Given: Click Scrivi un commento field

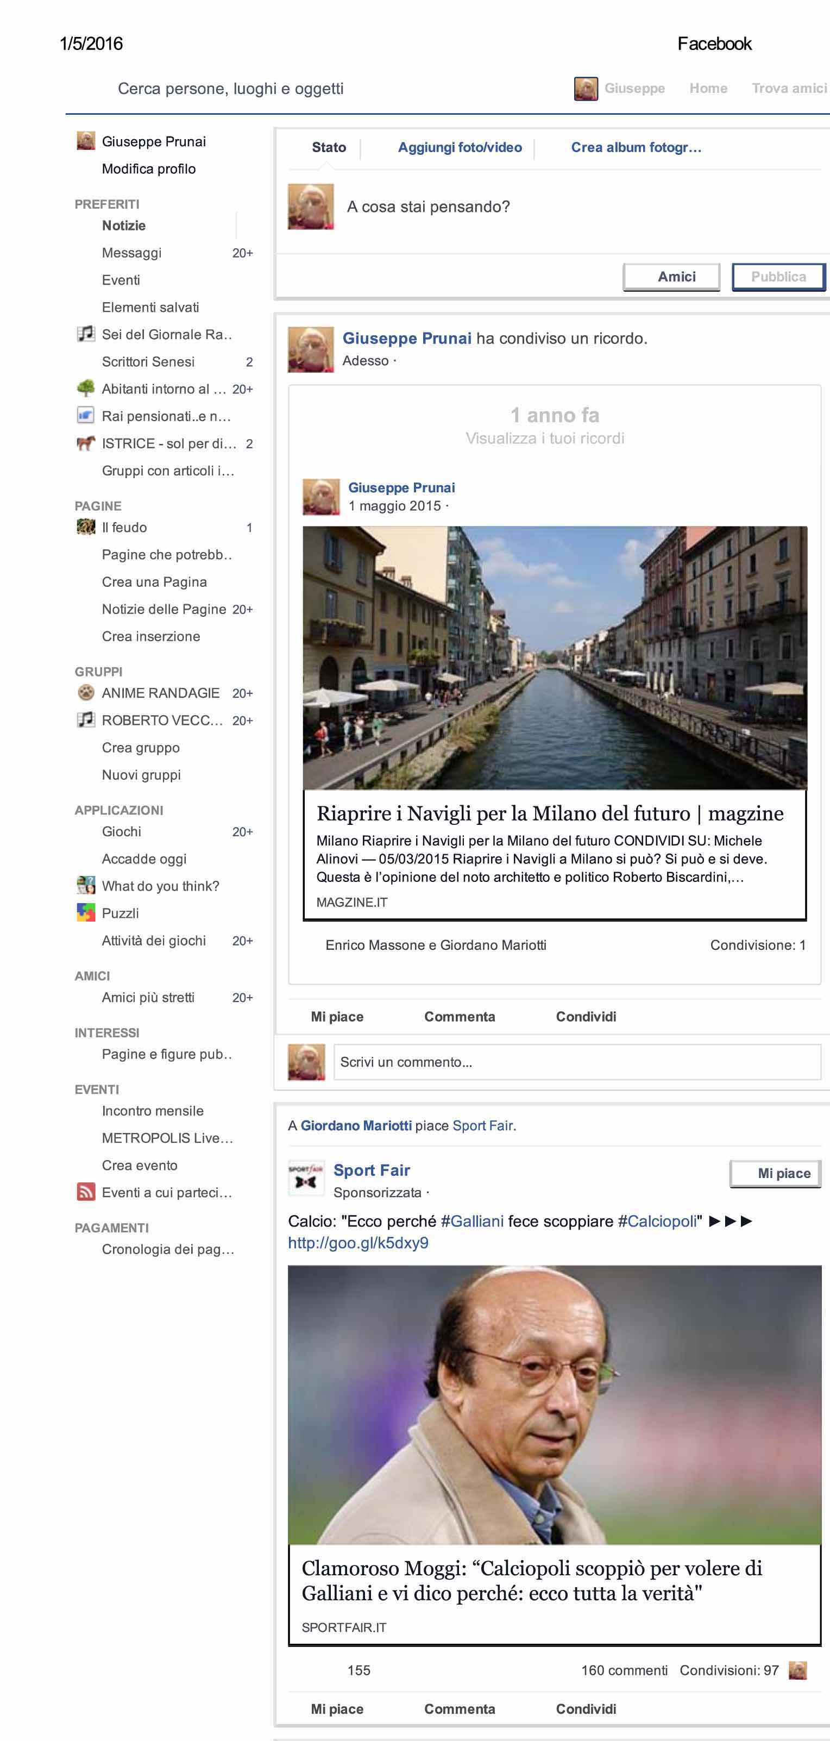Looking at the screenshot, I should point(577,1062).
